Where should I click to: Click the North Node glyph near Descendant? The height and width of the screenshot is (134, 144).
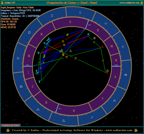click(108, 71)
